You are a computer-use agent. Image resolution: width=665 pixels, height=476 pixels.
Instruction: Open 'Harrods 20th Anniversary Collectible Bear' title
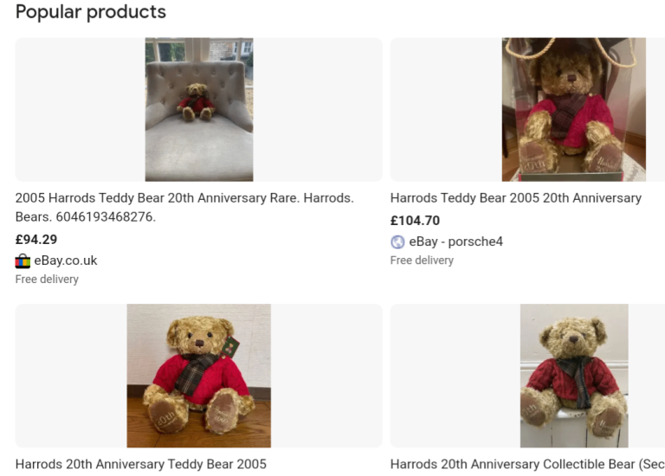pyautogui.click(x=527, y=464)
